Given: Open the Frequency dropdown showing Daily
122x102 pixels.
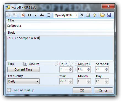Looking at the screenshot, I should click(23, 81).
